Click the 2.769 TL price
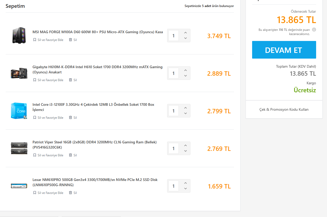Screen dimensions: 327x217 coord(219,149)
